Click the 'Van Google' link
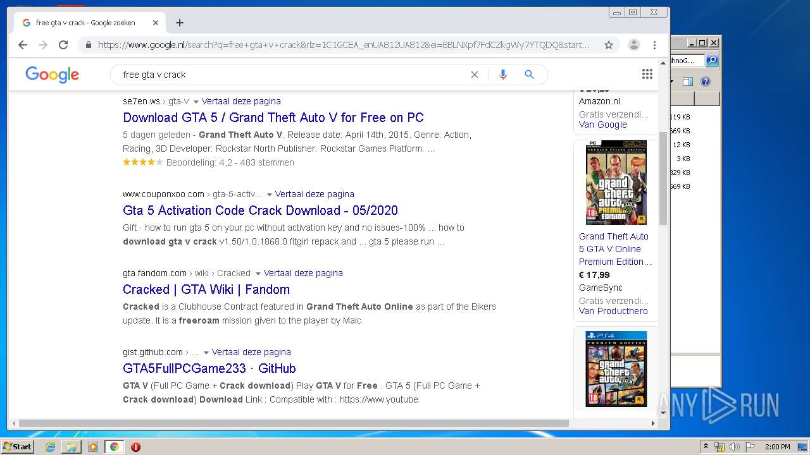Screen dimensions: 810x455 coord(603,124)
